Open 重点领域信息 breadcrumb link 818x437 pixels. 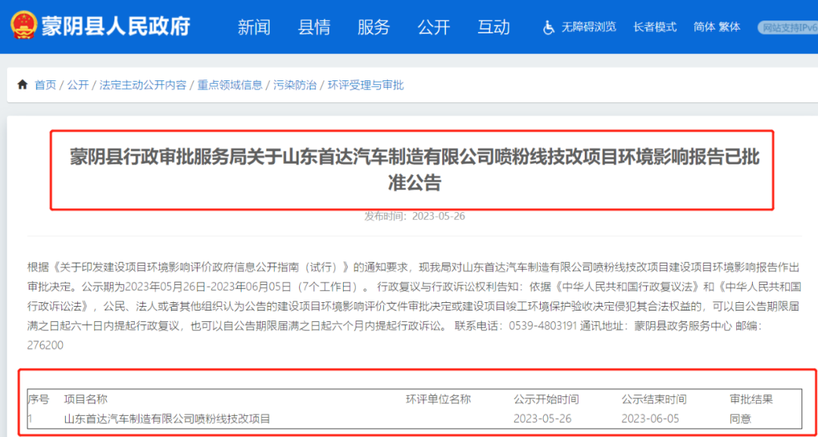click(x=229, y=85)
